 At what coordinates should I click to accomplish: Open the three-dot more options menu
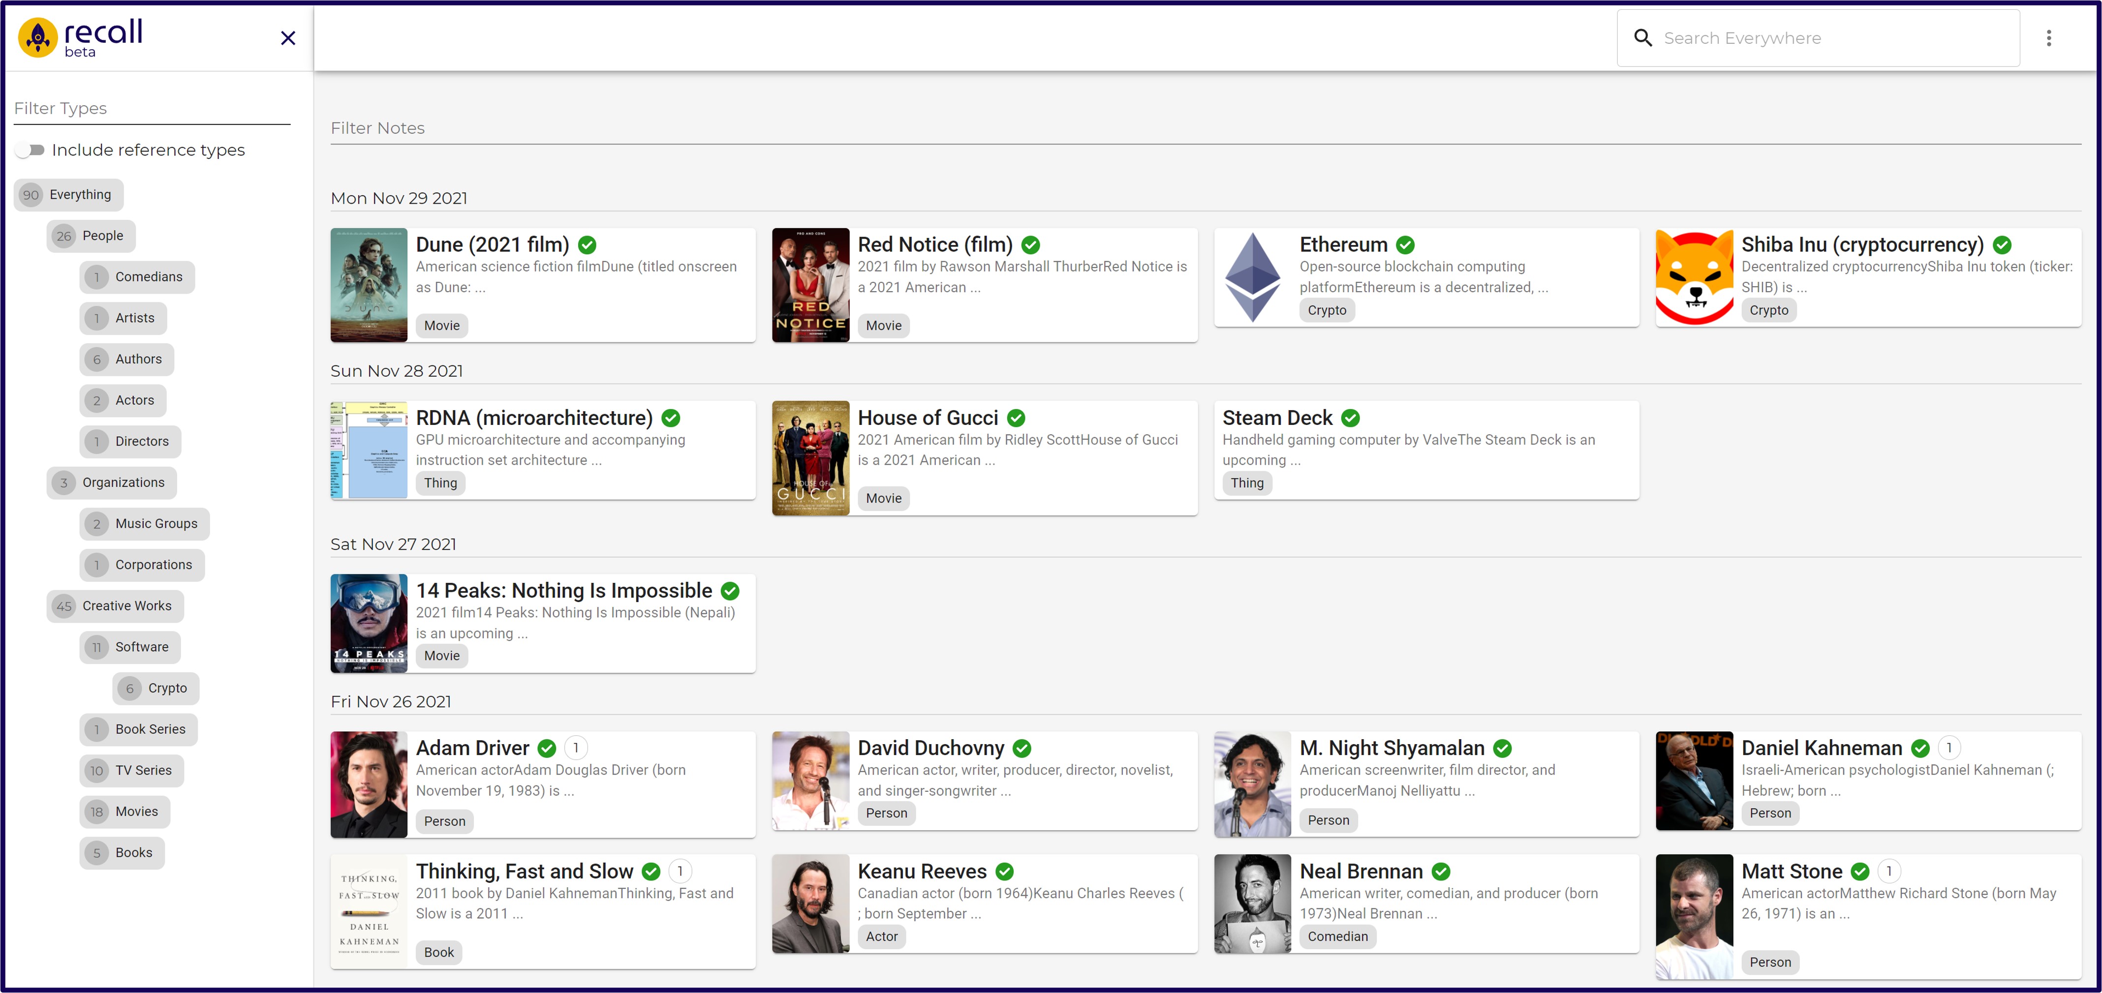pyautogui.click(x=2048, y=37)
